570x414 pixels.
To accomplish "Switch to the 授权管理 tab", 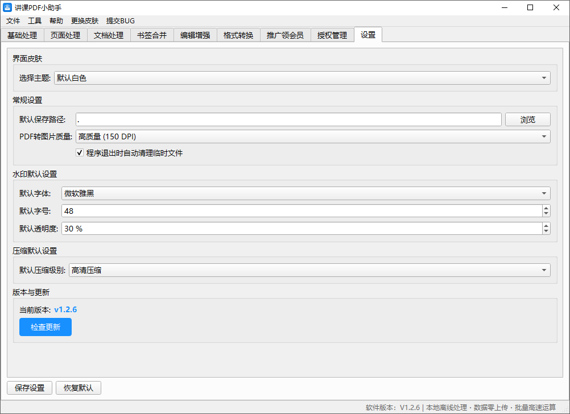I will coord(332,35).
